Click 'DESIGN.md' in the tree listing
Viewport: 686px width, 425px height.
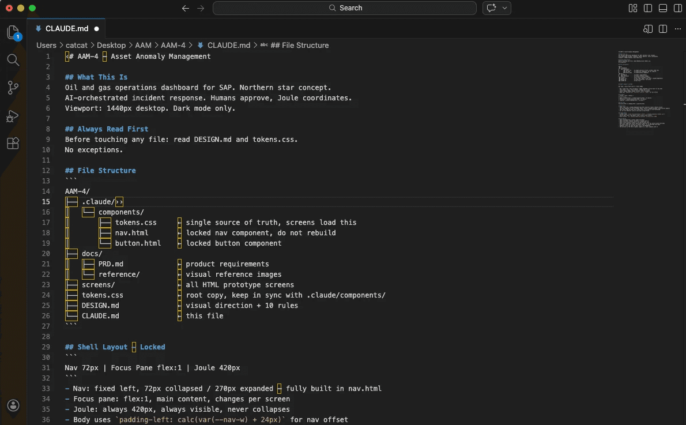100,306
